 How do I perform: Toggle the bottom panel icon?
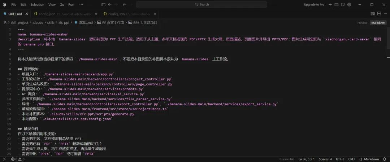337,4
